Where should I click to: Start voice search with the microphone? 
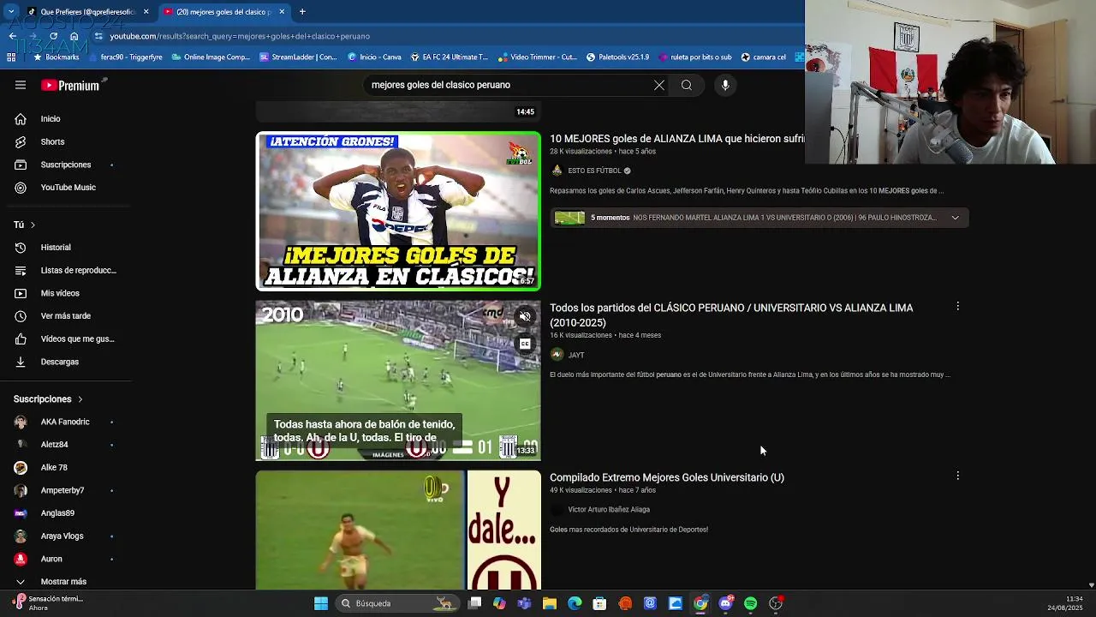click(725, 85)
